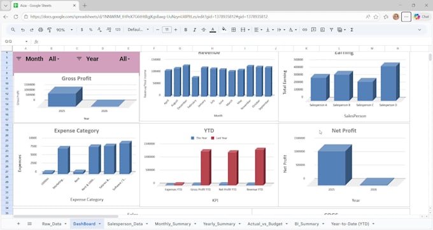Select the Gross Profit chart
Viewport: 433px width, 230px height.
76,97
